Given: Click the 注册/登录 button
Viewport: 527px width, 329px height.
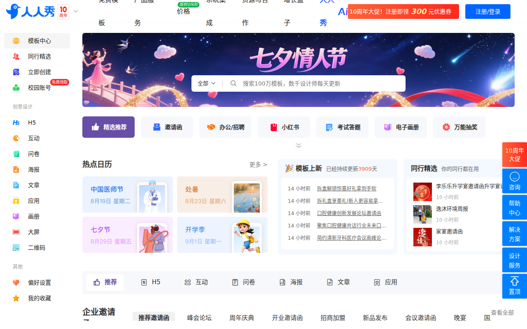Looking at the screenshot, I should point(488,12).
